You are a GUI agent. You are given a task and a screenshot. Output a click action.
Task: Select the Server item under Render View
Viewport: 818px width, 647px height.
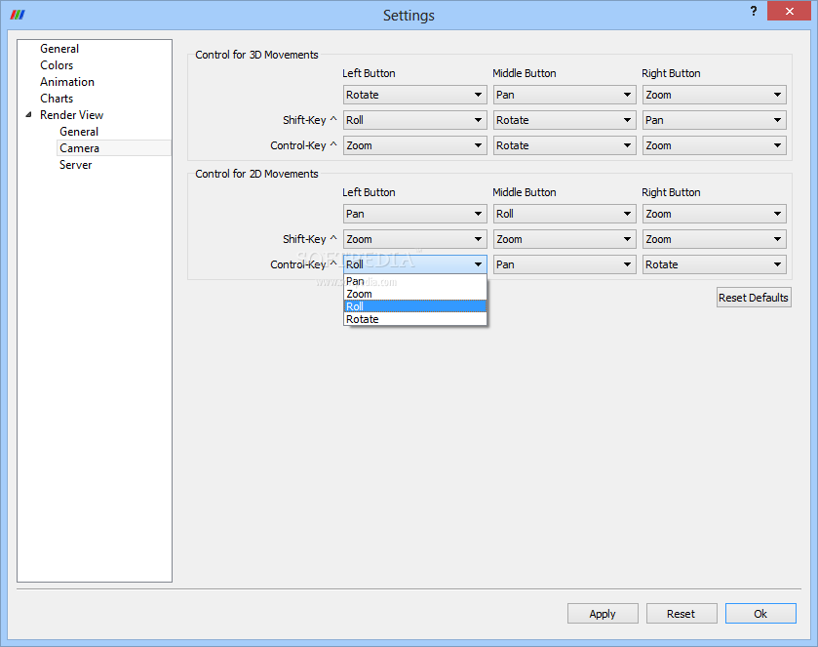click(x=76, y=165)
